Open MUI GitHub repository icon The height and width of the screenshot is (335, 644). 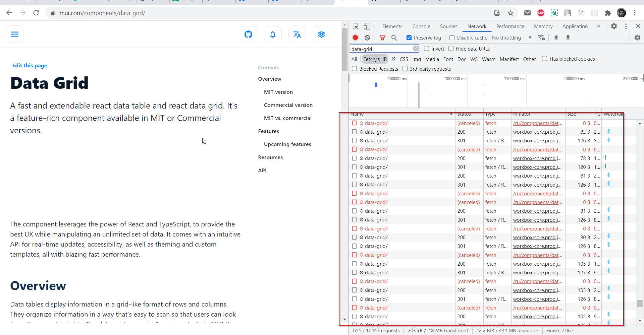[x=248, y=34]
